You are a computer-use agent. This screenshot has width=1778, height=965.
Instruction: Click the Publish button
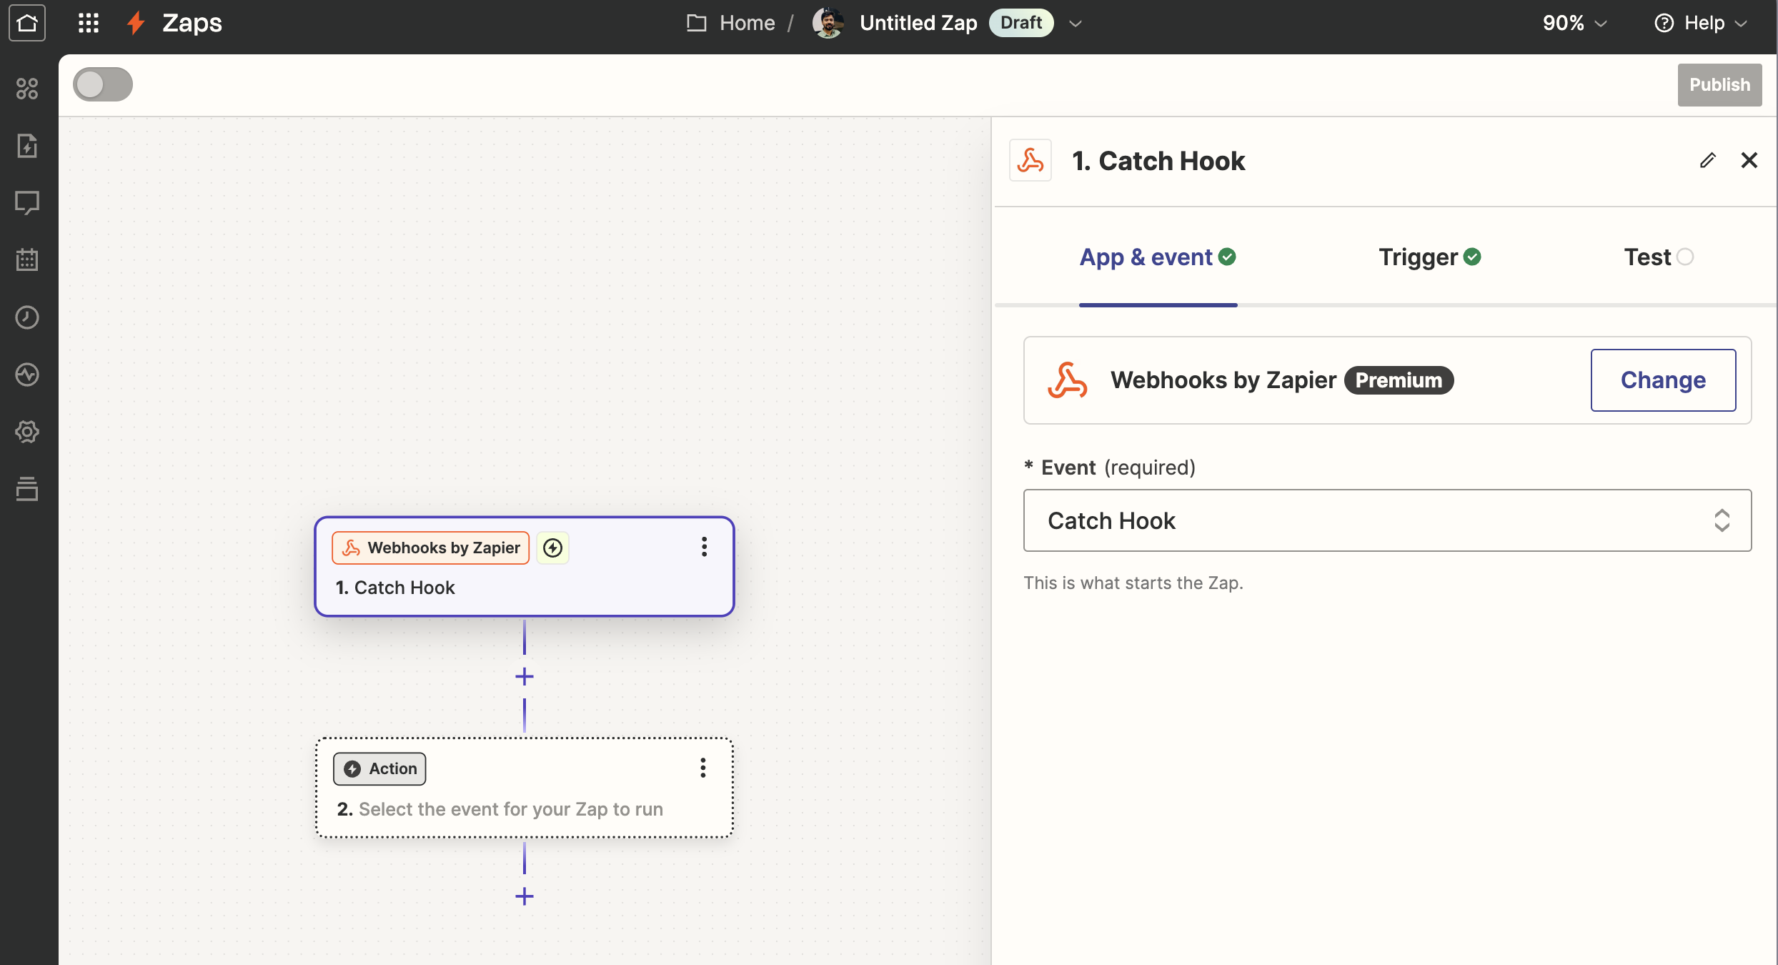click(1719, 84)
